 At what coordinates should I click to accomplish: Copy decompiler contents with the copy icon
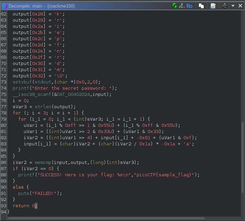[201, 6]
